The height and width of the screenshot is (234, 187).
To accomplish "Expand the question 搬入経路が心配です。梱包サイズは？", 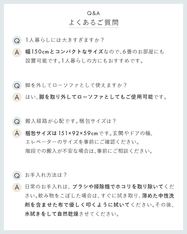I will pos(71,121).
